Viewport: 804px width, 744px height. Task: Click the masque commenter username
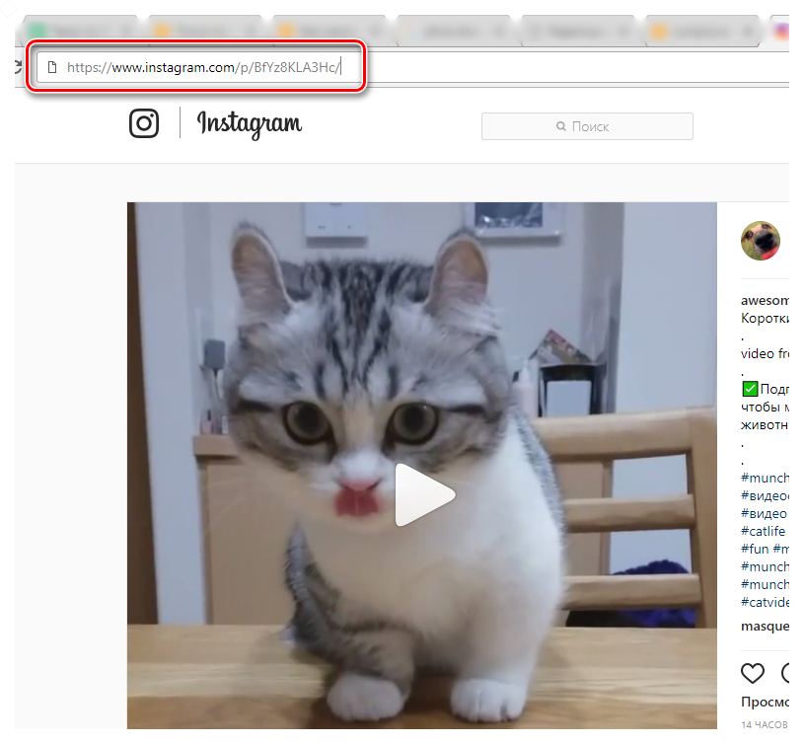(x=765, y=626)
